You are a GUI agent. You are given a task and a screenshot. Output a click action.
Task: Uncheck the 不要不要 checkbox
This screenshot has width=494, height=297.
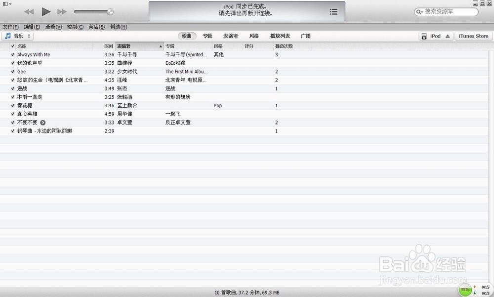point(13,123)
